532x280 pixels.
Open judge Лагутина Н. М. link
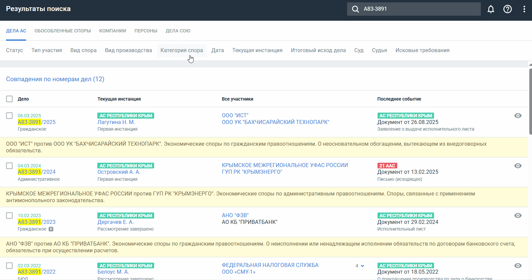(x=116, y=122)
